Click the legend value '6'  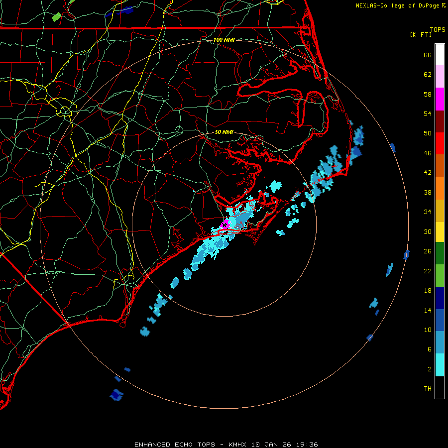[x=430, y=349]
